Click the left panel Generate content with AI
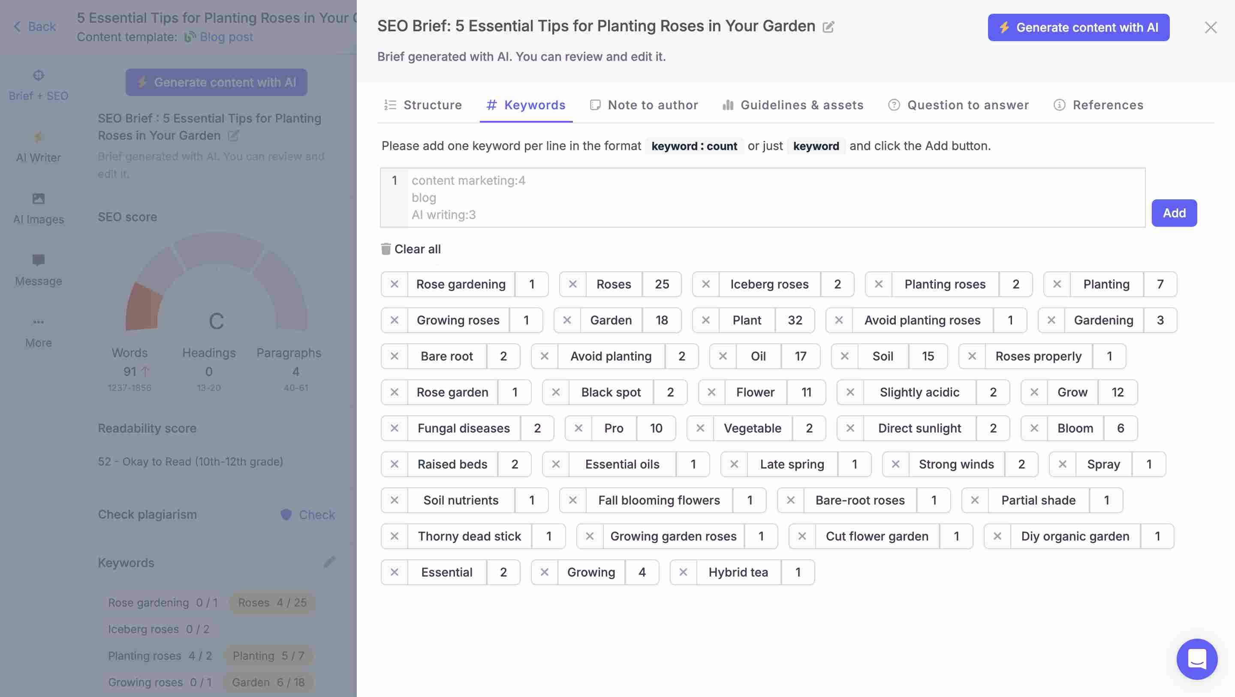Image resolution: width=1235 pixels, height=697 pixels. (x=216, y=82)
